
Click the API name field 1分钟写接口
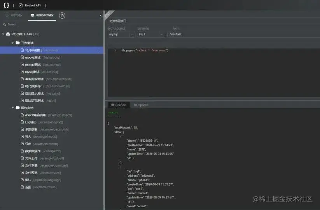tap(214, 21)
